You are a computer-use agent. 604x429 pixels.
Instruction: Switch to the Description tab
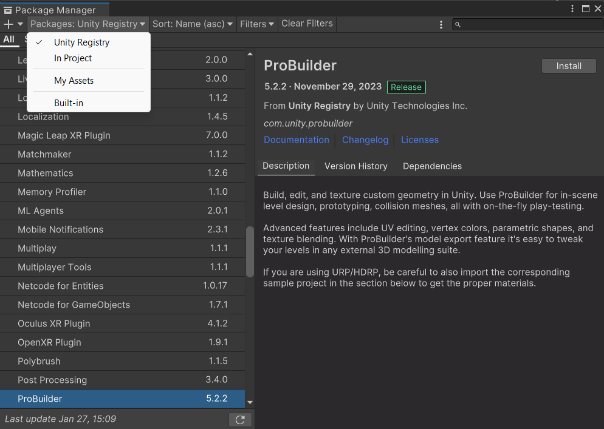(286, 166)
